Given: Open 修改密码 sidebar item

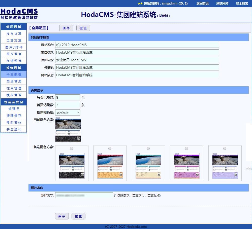Looking at the screenshot, I should pos(14,123).
